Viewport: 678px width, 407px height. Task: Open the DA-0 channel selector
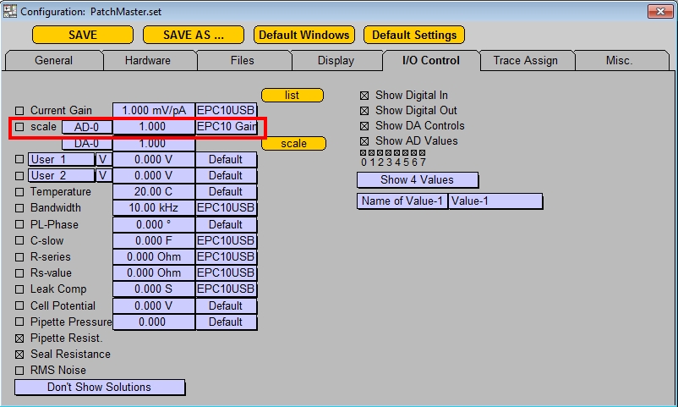click(x=86, y=144)
